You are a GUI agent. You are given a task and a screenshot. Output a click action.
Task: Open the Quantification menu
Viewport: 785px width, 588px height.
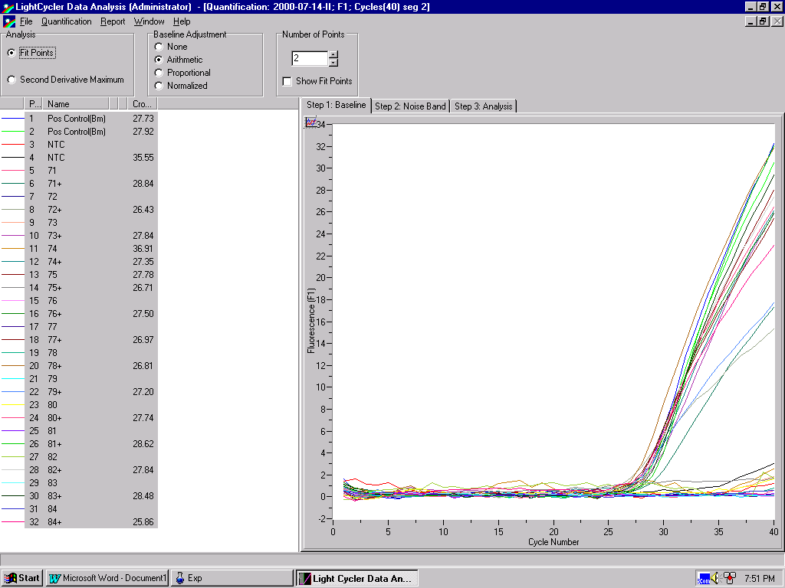coord(66,21)
